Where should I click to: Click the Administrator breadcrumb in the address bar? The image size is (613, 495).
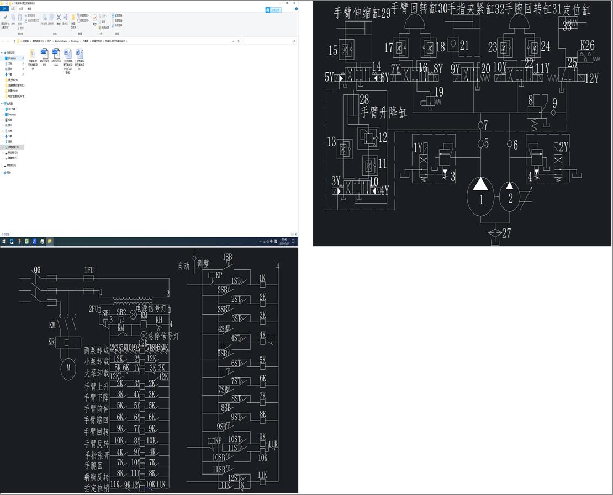(x=61, y=41)
